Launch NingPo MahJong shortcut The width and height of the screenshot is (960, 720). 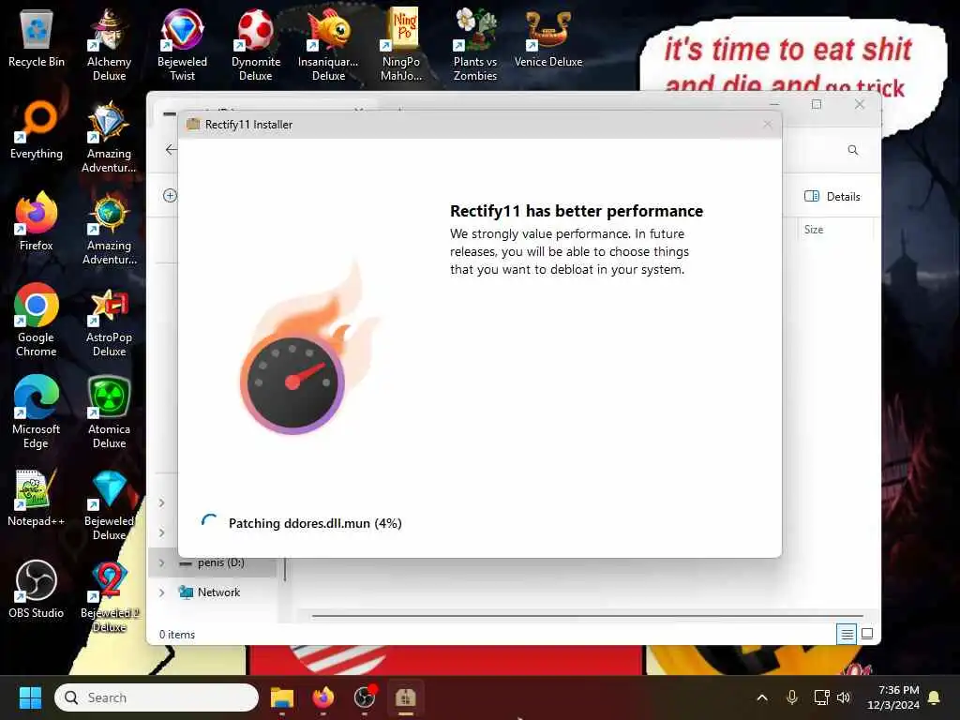(x=401, y=44)
